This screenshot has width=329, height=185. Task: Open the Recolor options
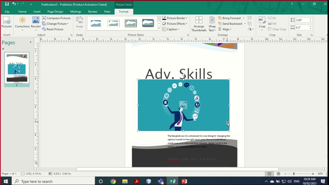click(36, 24)
